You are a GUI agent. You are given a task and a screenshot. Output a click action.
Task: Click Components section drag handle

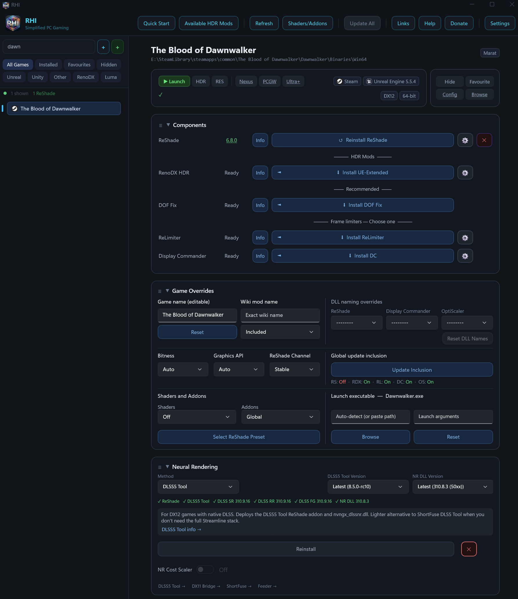click(161, 126)
